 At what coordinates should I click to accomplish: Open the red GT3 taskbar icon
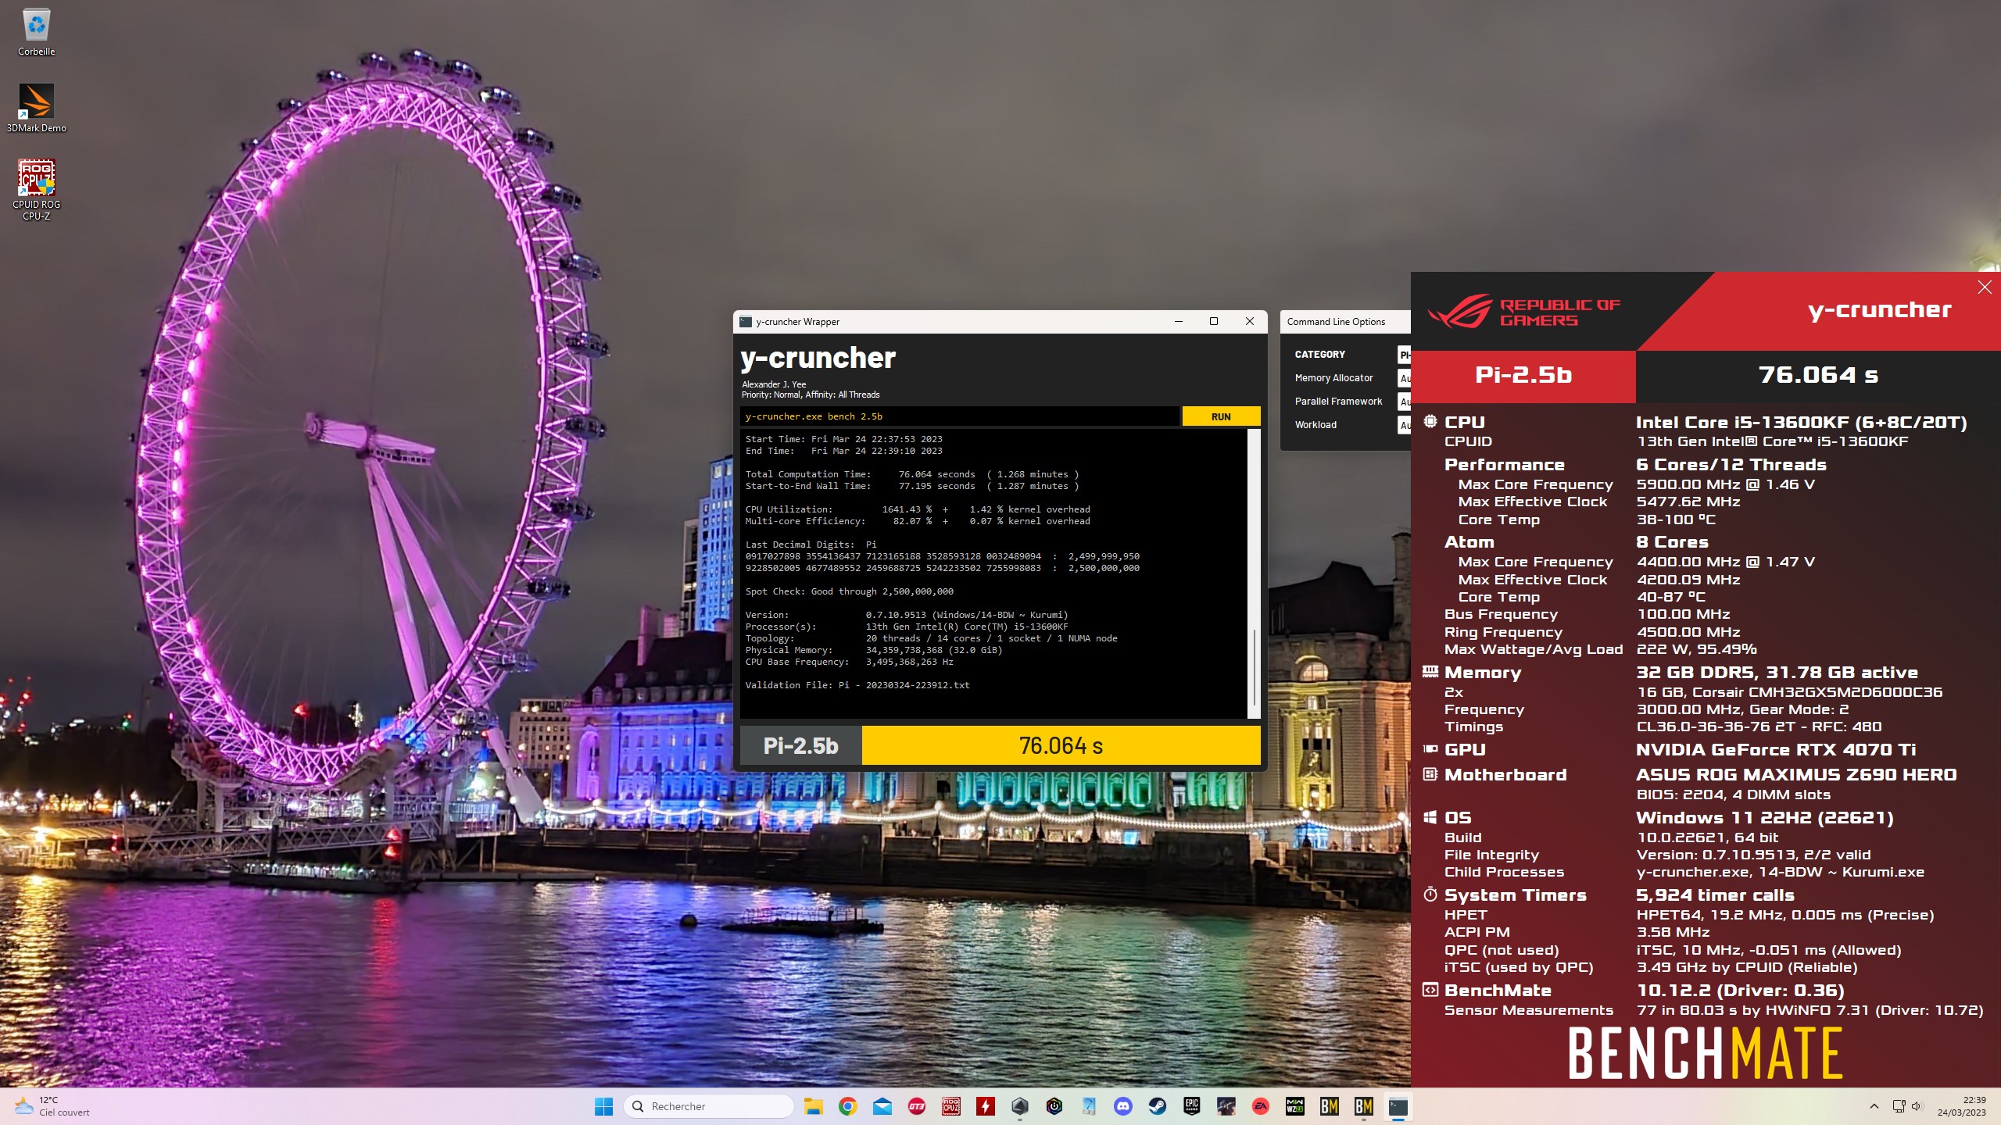click(x=916, y=1106)
